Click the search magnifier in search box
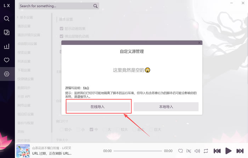The width and height of the screenshot is (248, 158). pos(95,6)
